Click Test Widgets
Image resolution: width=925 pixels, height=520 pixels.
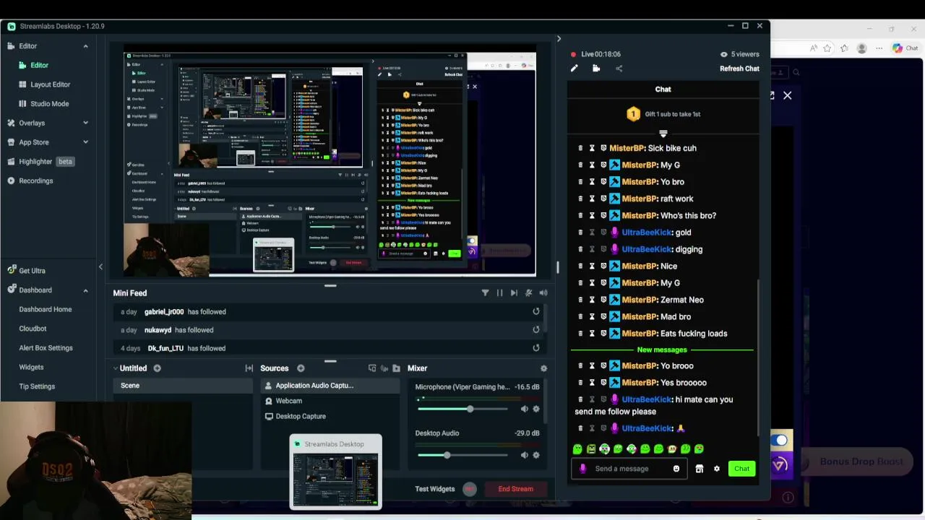pos(435,489)
